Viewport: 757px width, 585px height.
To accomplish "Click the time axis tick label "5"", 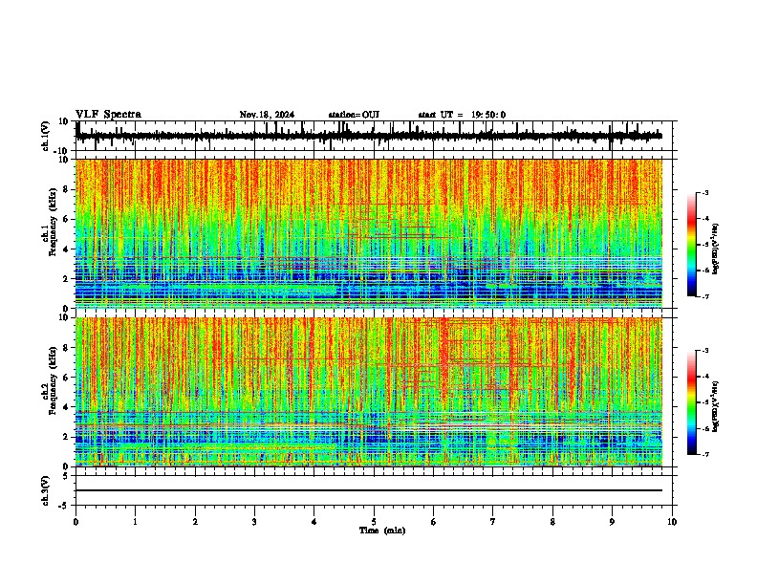I will click(x=374, y=522).
